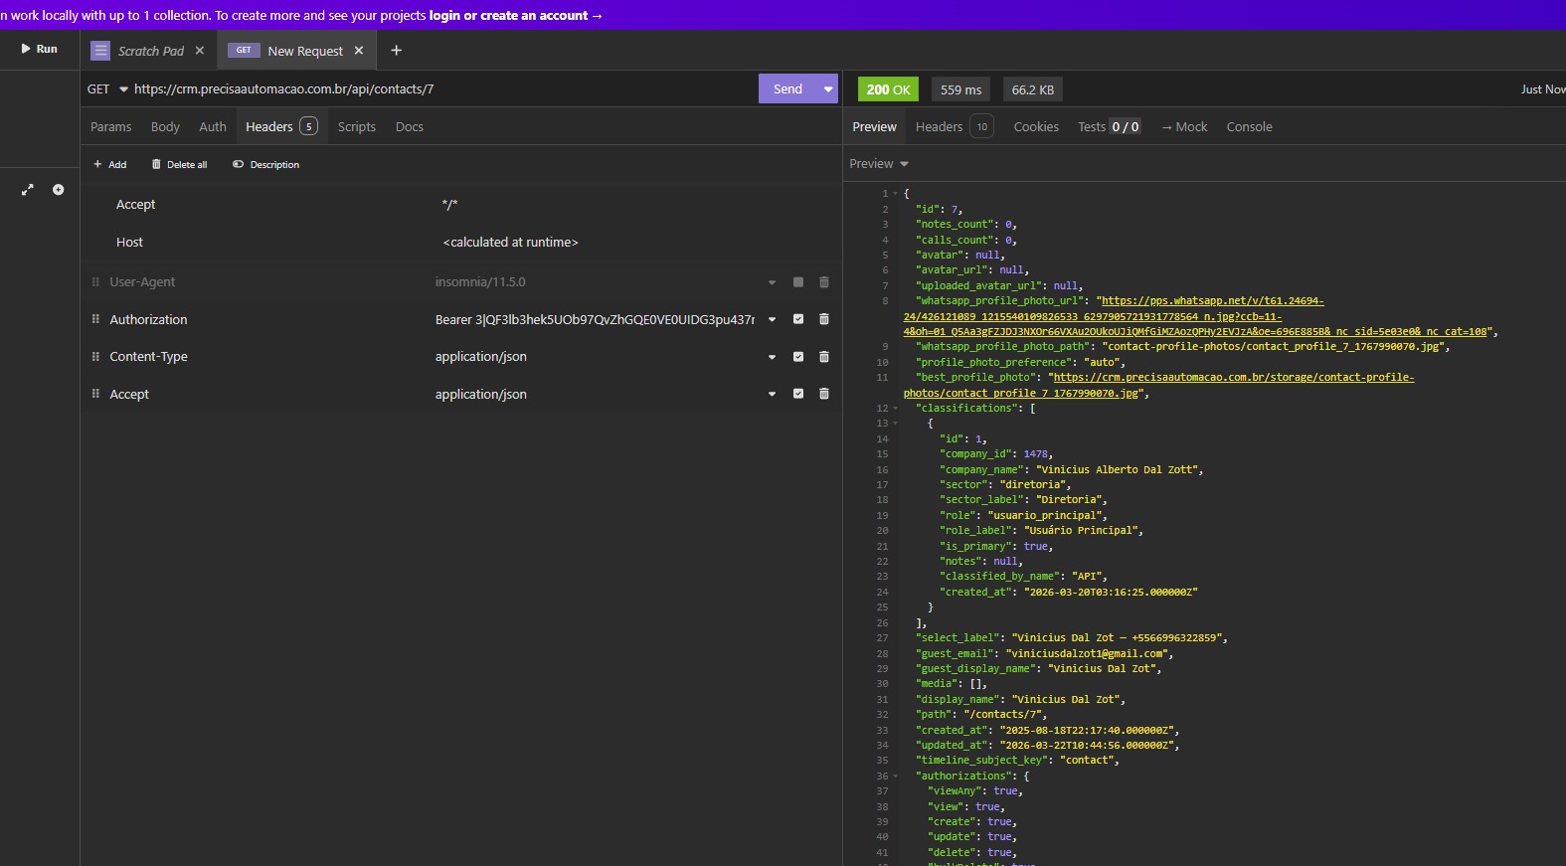Open the whatsapp profile photo URL link
This screenshot has width=1566, height=866.
pyautogui.click(x=1211, y=301)
